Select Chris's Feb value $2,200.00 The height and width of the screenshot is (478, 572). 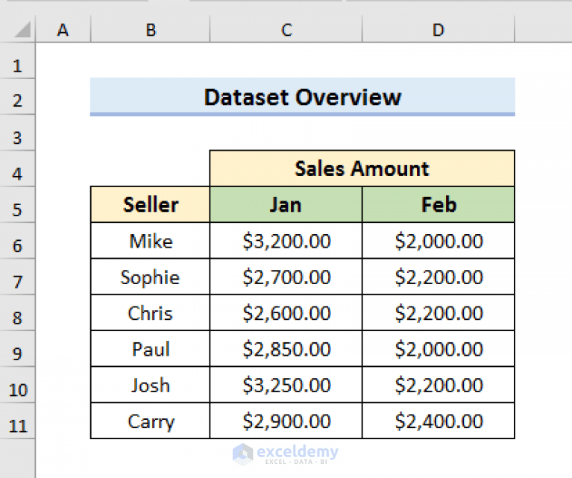pos(438,312)
